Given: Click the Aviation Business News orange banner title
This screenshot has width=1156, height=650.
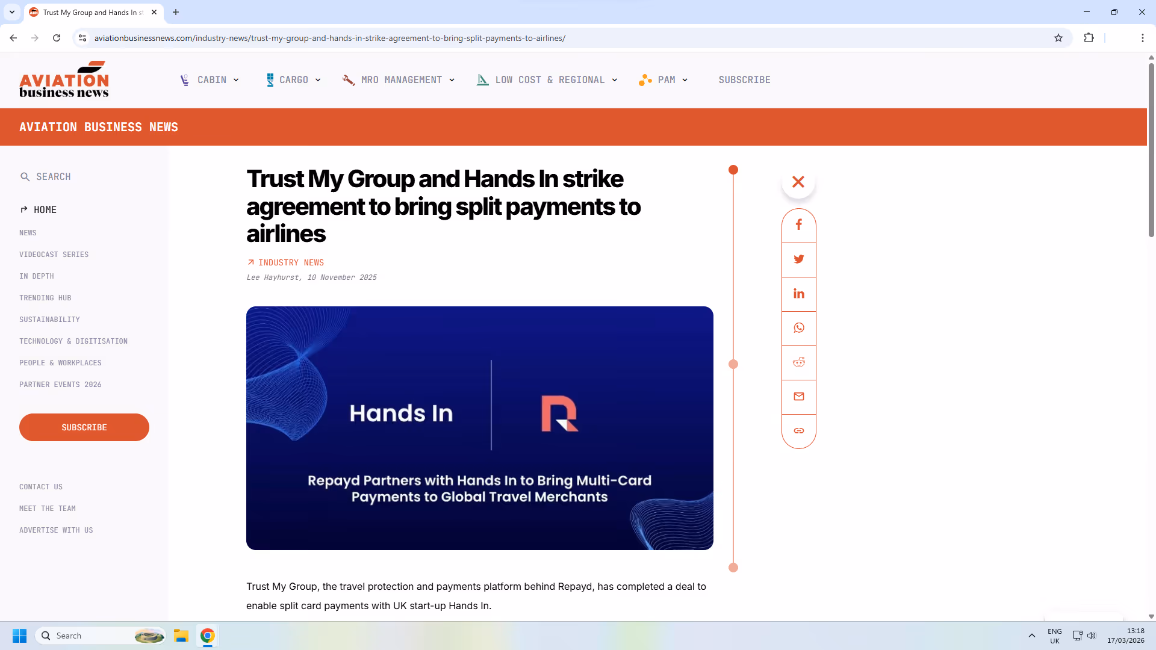Looking at the screenshot, I should (99, 127).
